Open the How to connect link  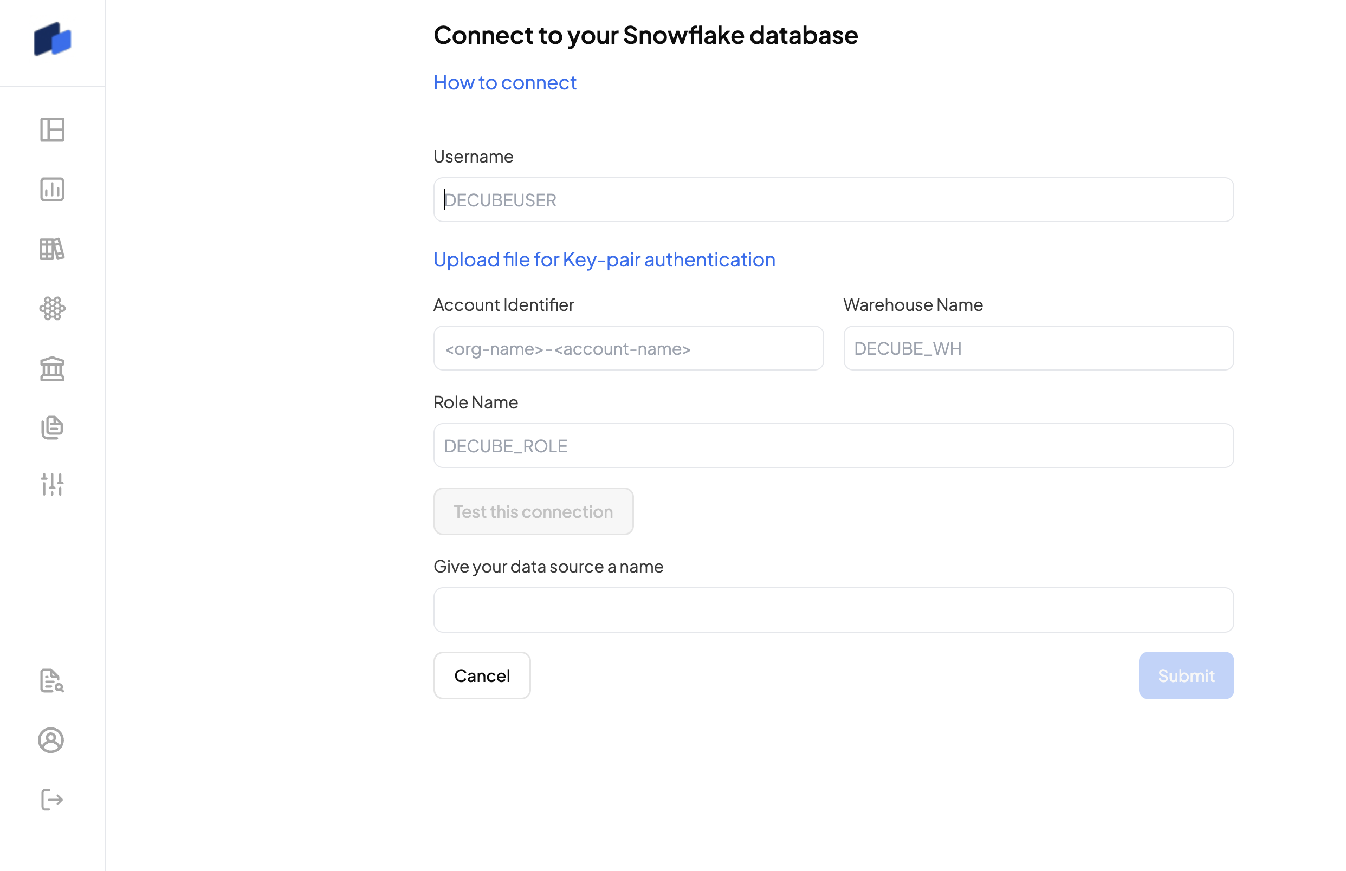click(x=504, y=82)
